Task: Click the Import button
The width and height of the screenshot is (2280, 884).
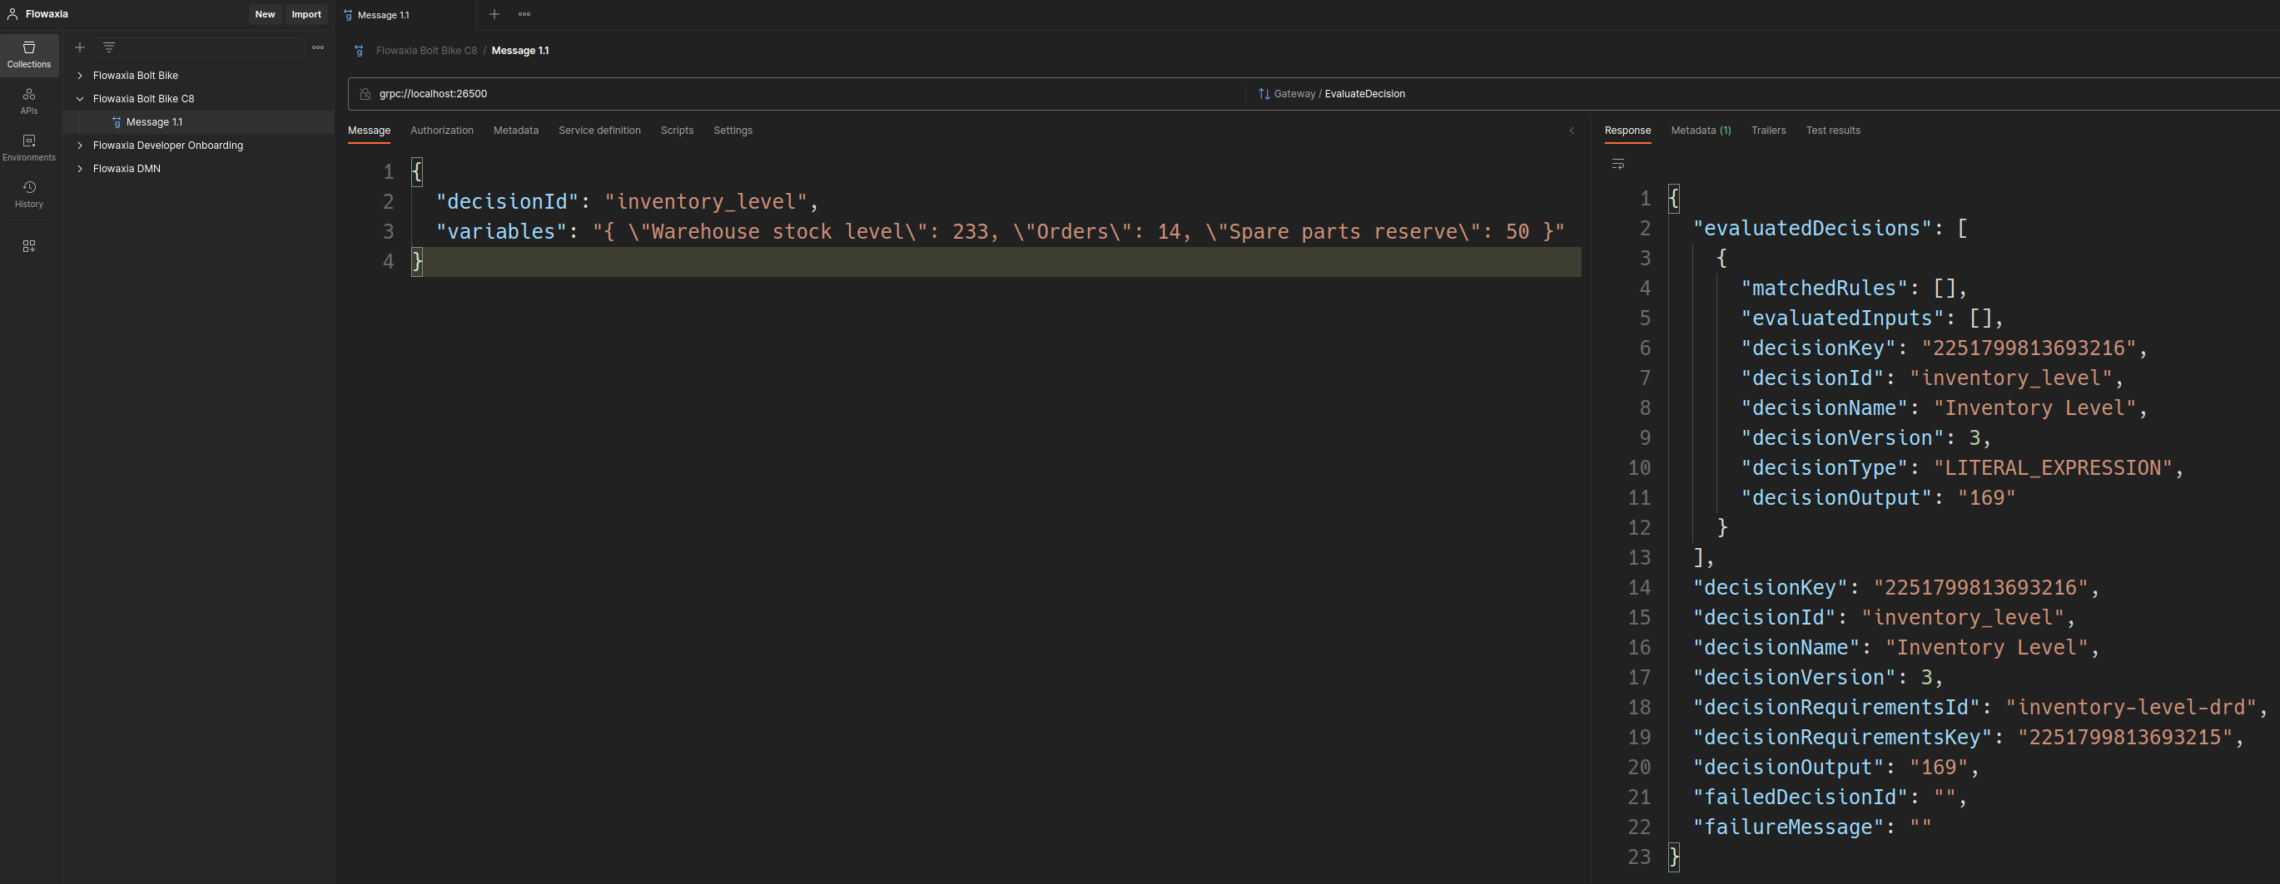Action: point(306,14)
